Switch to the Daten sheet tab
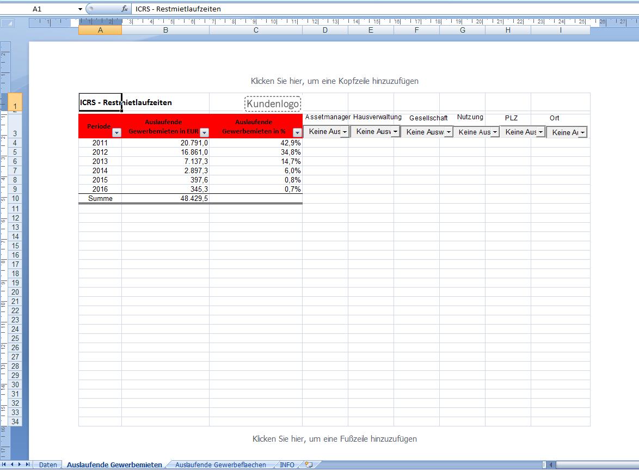Screen dimensions: 639x470 (48, 465)
